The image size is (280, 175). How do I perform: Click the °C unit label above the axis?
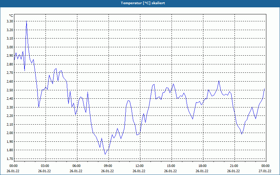pyautogui.click(x=11, y=16)
